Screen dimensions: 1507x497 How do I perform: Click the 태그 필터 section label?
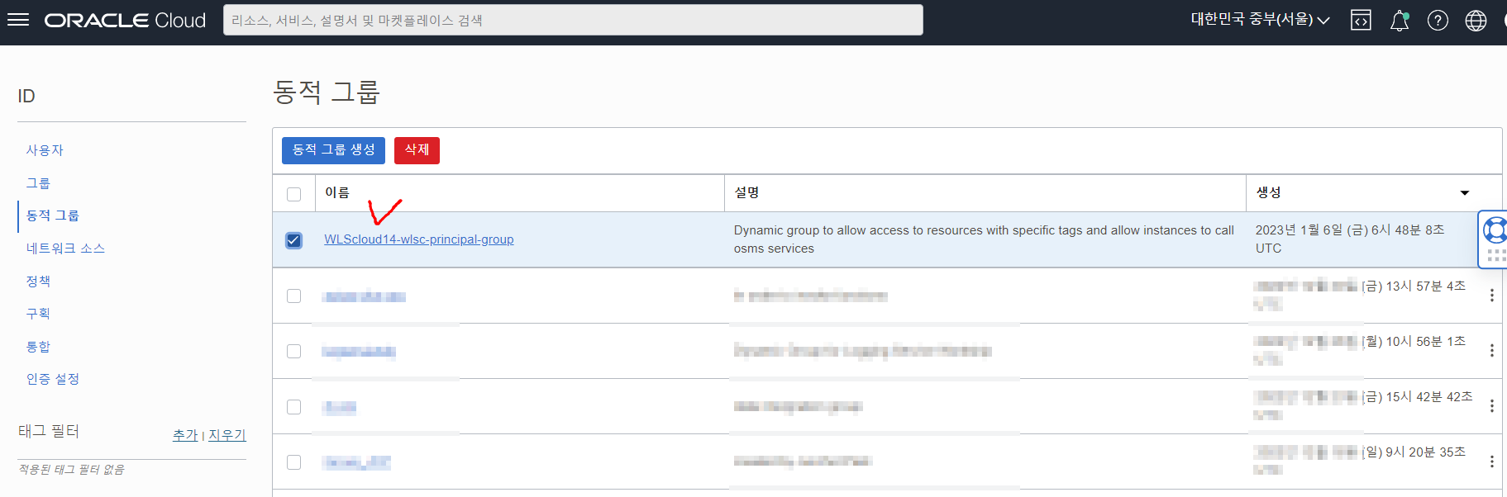[x=49, y=431]
